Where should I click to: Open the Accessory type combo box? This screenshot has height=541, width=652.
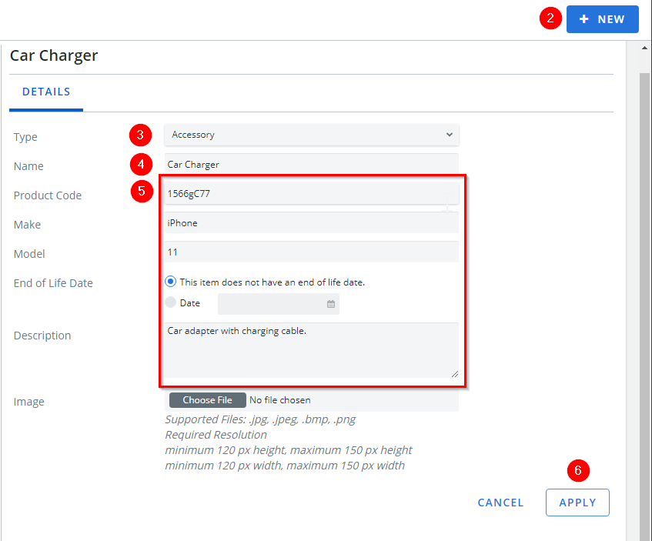click(x=312, y=135)
